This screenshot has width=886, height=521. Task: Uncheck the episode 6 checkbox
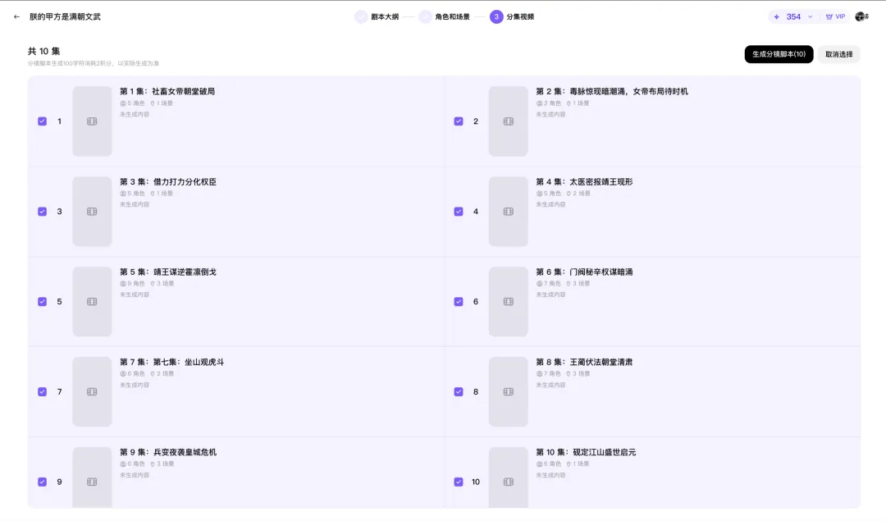click(x=459, y=302)
